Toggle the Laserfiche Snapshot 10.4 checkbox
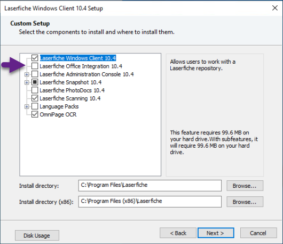The height and width of the screenshot is (244, 283). click(x=35, y=82)
